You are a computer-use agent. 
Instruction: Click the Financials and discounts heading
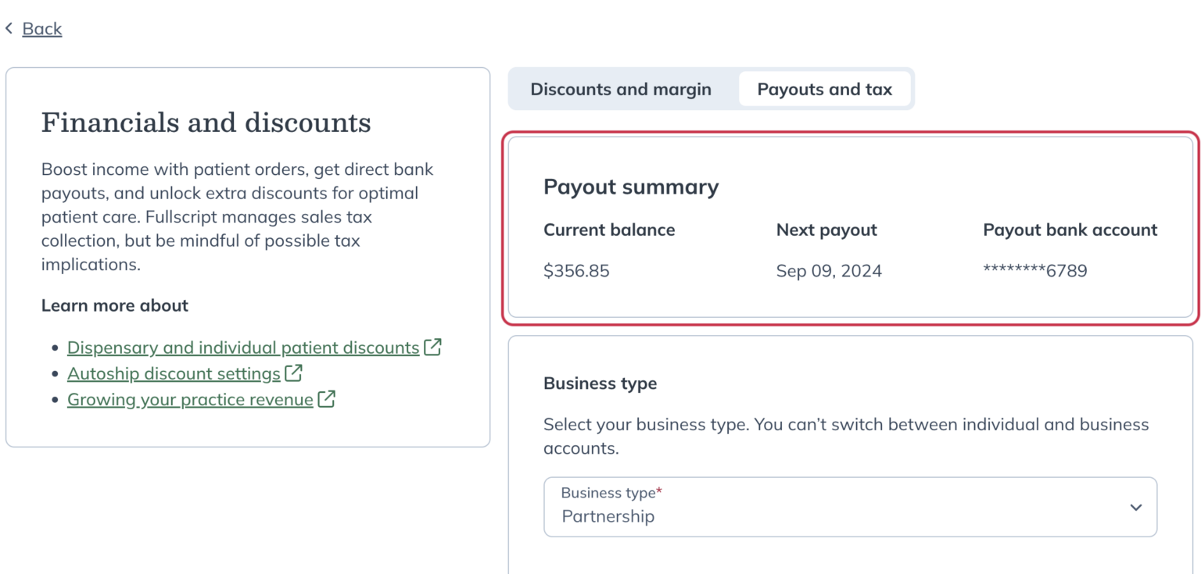207,122
